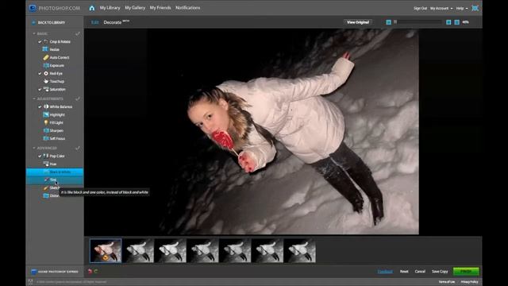Image resolution: width=508 pixels, height=286 pixels.
Task: Undo the last edit
Action: point(90,272)
